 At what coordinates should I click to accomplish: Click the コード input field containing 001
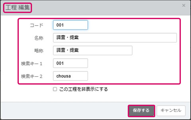70,25
